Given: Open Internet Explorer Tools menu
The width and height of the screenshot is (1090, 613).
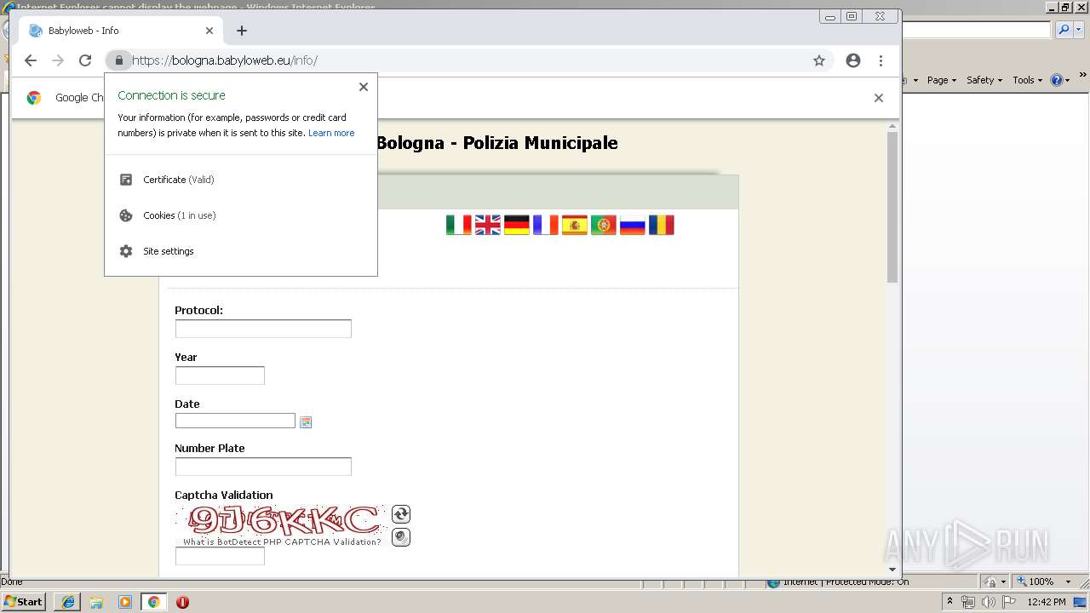Looking at the screenshot, I should tap(1027, 80).
